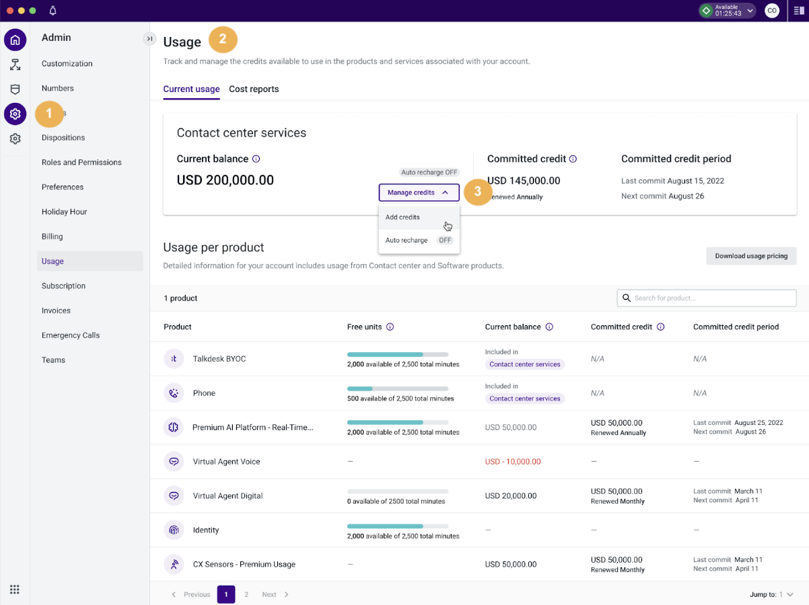
Task: Expand the Manage credits dropdown
Action: [x=419, y=192]
